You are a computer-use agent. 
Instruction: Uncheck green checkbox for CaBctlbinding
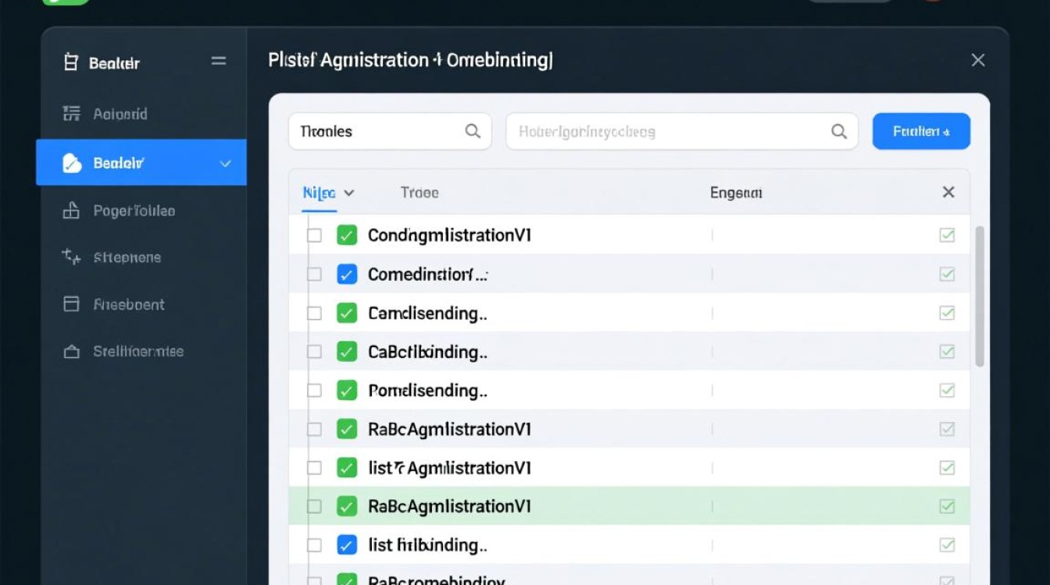point(347,352)
